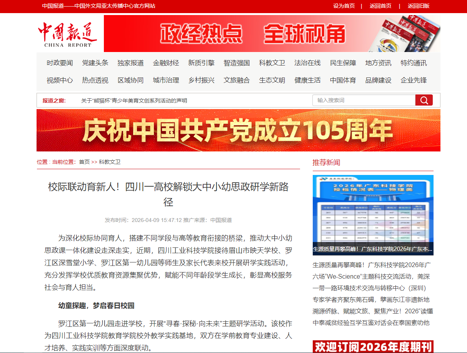This screenshot has height=353, width=467.
Task: Open the China Report logo
Action: click(68, 35)
